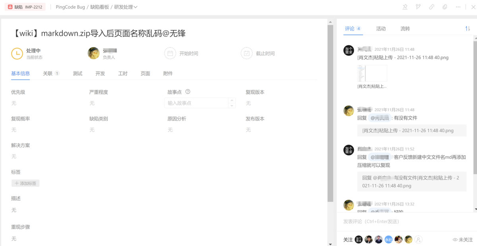Expand the 研发处理 breadcrumb dropdown
This screenshot has width=477, height=246.
[x=136, y=7]
